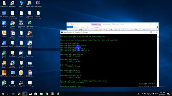Open the Calculator taskbar icon
Viewport: 172px width, 96px height.
[52, 94]
